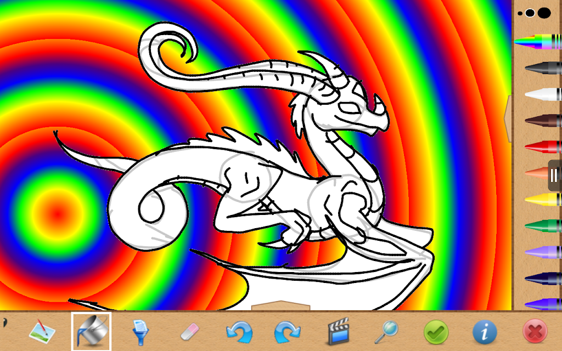Pick the dark gray crayon
Screen dimensions: 562x351
point(543,67)
